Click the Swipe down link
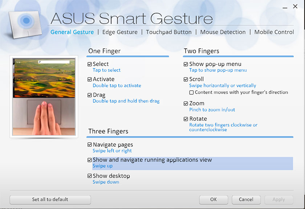305x209 pixels. (106, 182)
